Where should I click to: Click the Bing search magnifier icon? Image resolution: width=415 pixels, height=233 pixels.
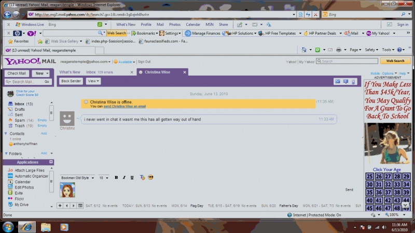[403, 14]
